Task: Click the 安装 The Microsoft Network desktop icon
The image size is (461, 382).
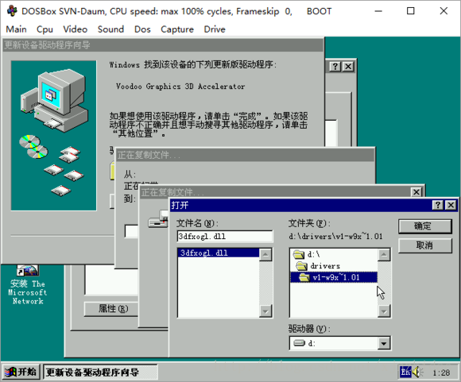Action: tap(28, 285)
